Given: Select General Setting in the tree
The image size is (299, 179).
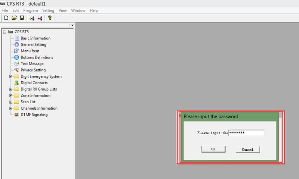Looking at the screenshot, I should point(33,44).
